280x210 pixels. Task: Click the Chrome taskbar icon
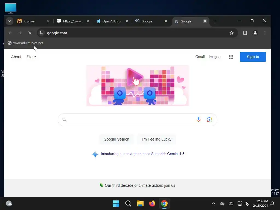(164, 203)
